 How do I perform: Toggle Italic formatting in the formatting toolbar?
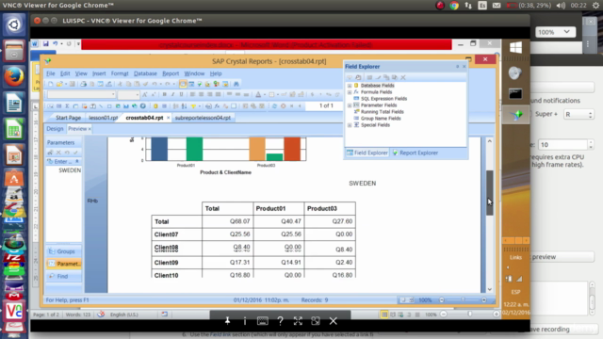click(172, 94)
